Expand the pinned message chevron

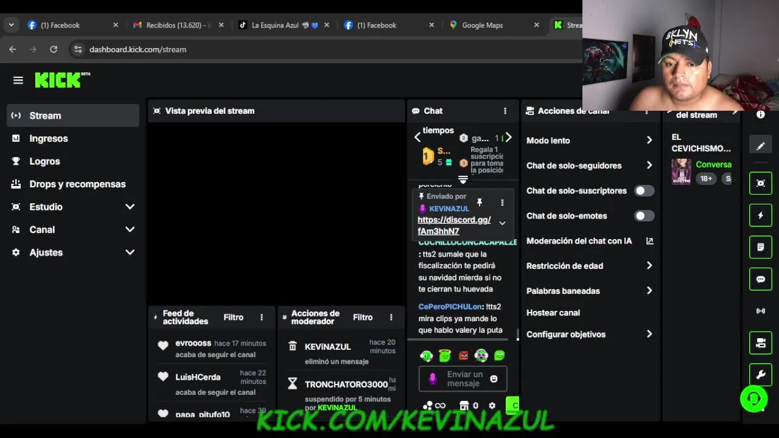(x=502, y=223)
